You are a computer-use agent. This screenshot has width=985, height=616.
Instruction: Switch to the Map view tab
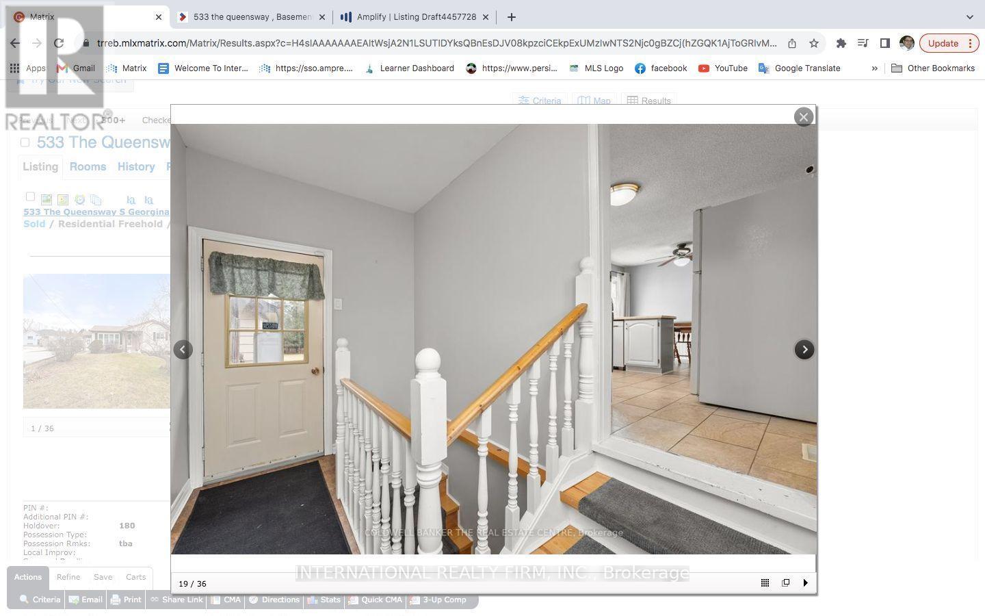tap(594, 101)
